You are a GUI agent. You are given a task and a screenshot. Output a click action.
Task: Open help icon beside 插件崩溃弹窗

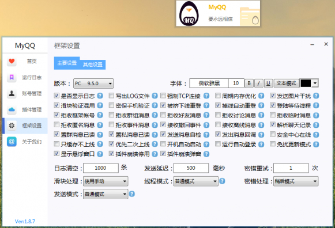pos(206,154)
